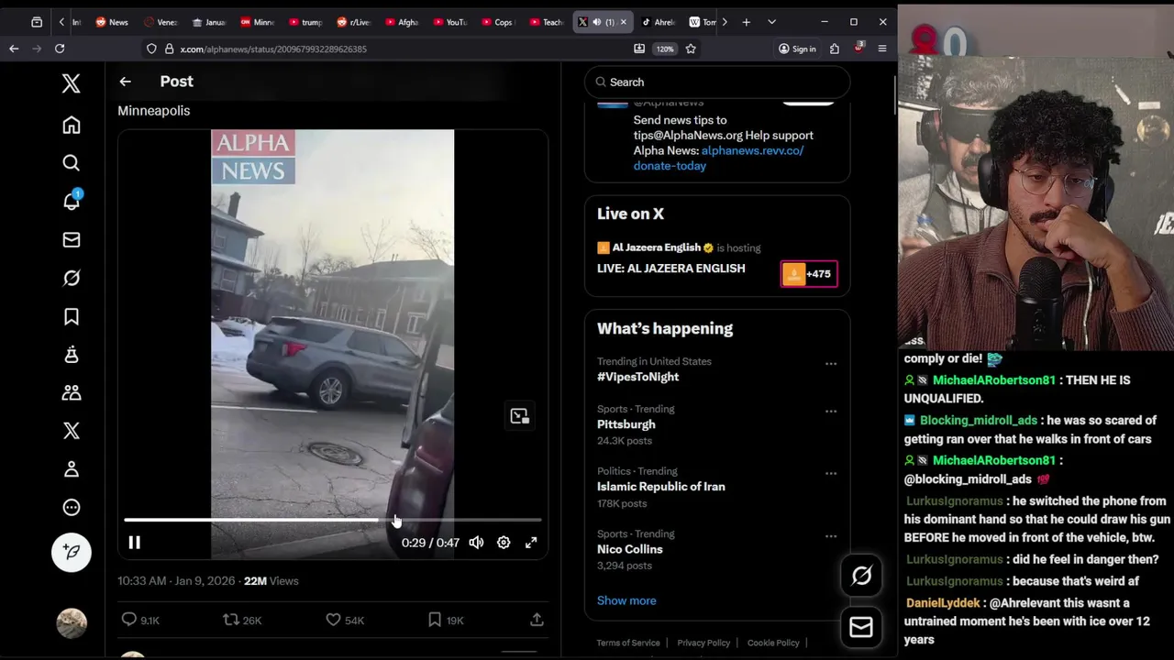The height and width of the screenshot is (660, 1174).
Task: Open Premium X icon in sidebar
Action: pos(71,431)
